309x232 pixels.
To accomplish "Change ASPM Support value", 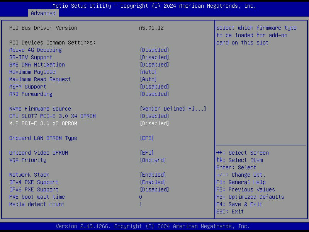I will (154, 87).
